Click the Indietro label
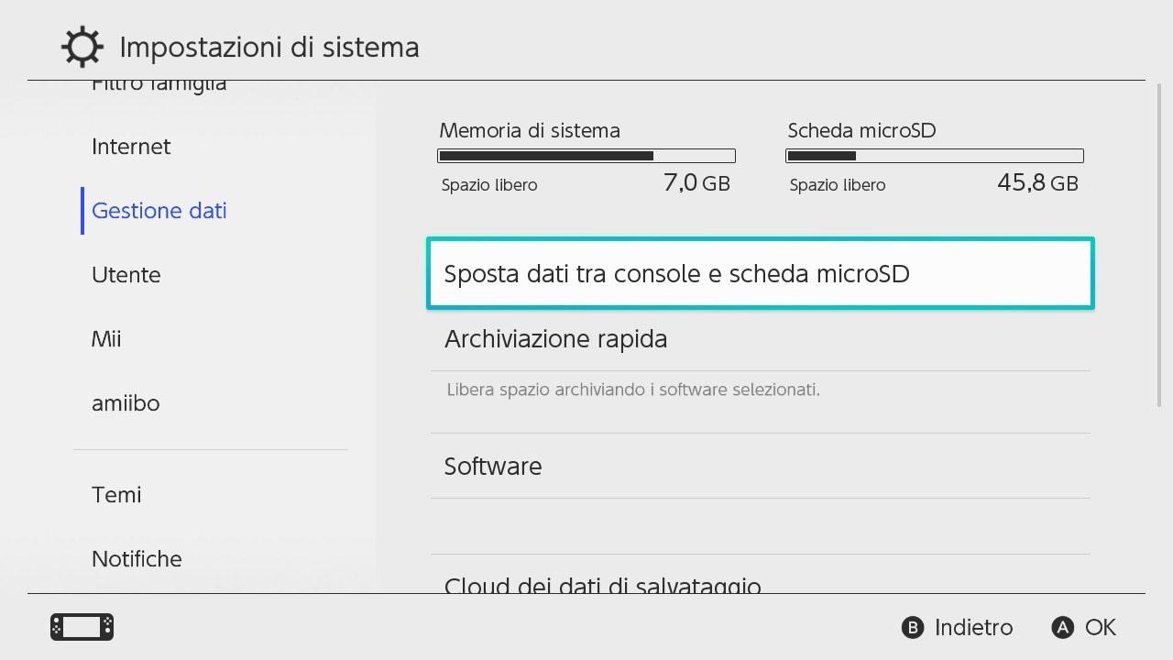Viewport: 1173px width, 660px height. (973, 627)
